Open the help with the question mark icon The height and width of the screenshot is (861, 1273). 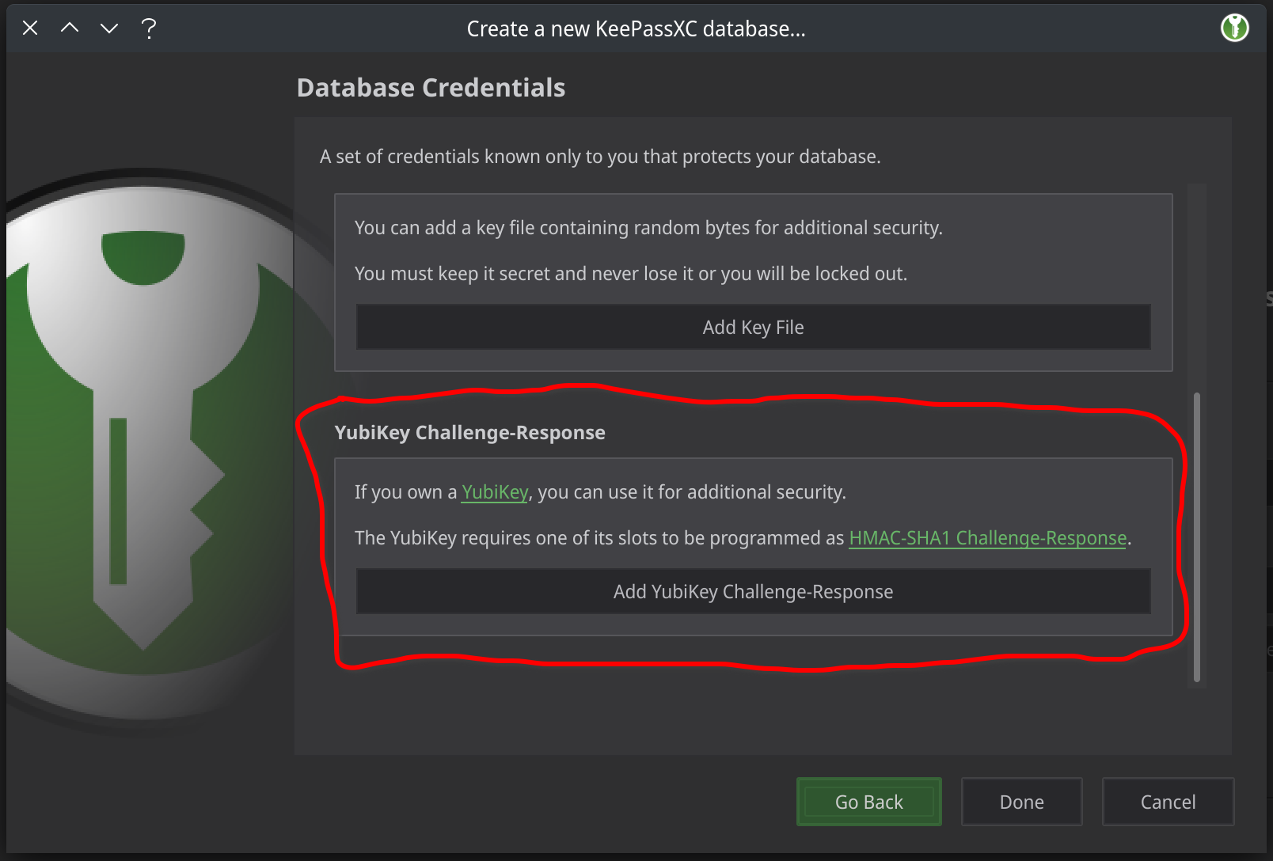click(147, 28)
